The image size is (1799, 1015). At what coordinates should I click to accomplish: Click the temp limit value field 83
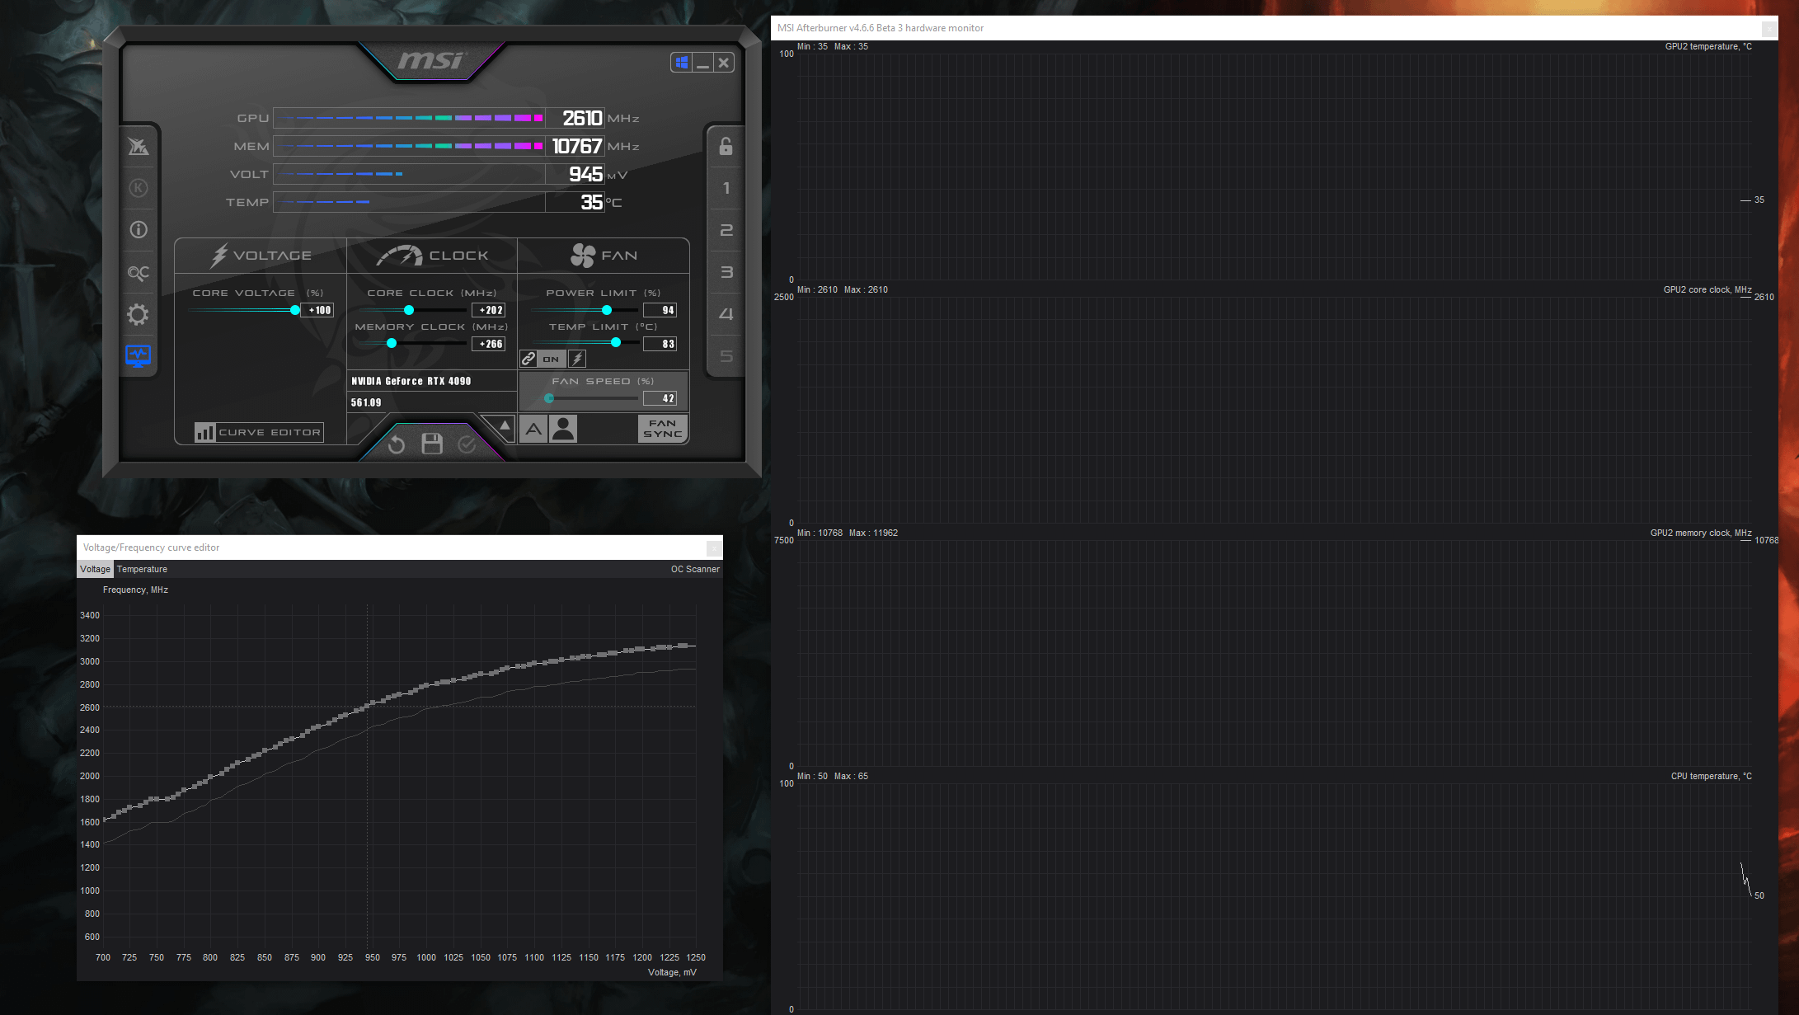click(x=660, y=344)
